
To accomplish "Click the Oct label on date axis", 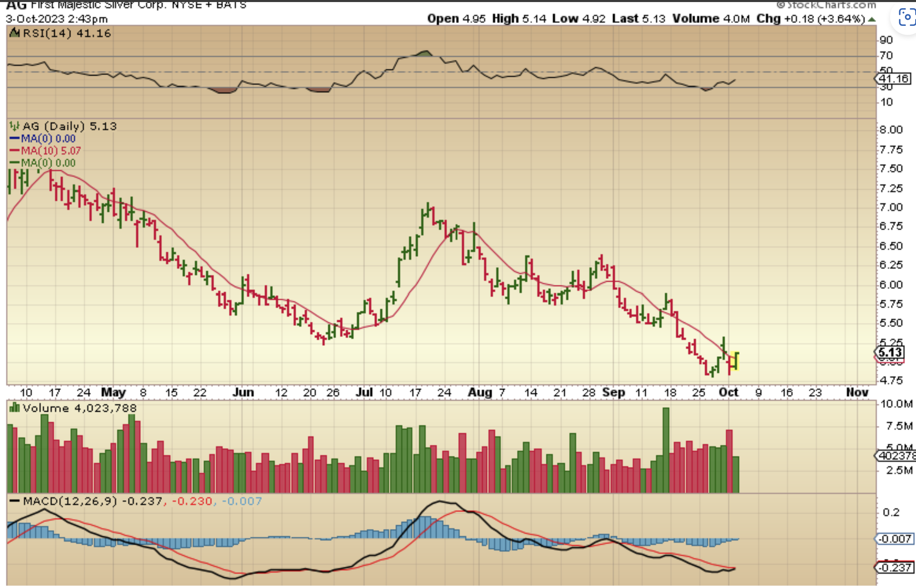I will [x=728, y=392].
